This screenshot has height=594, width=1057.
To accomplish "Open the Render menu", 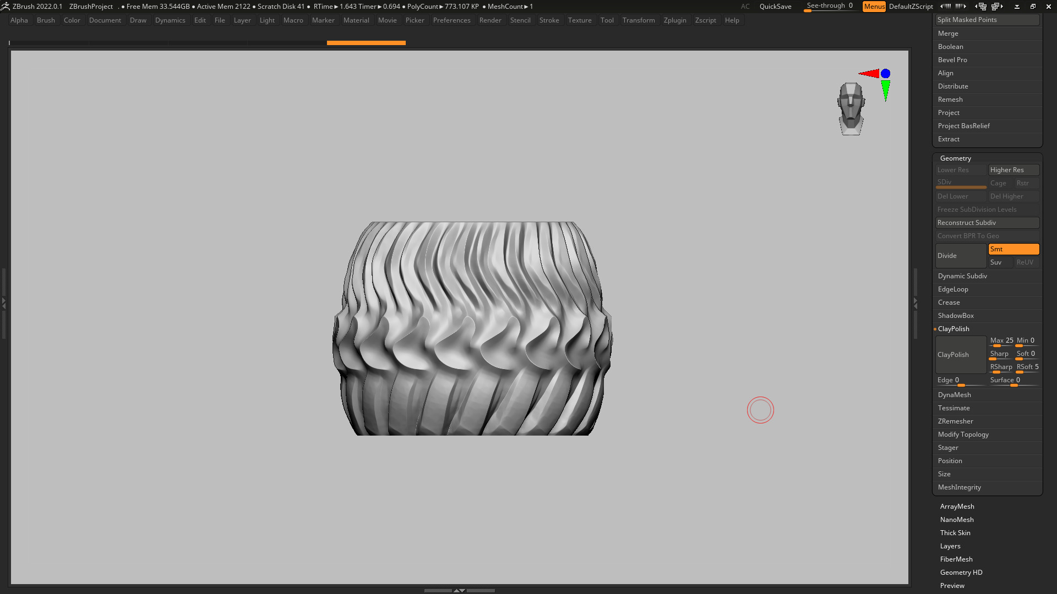I will point(490,20).
